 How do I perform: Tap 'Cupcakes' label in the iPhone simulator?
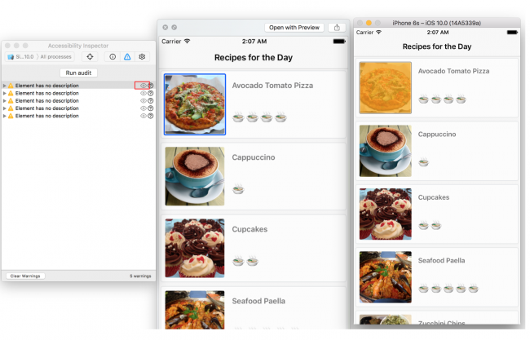[434, 197]
